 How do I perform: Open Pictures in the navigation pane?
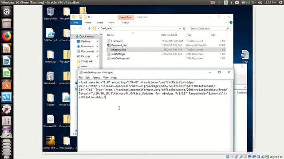86,56
